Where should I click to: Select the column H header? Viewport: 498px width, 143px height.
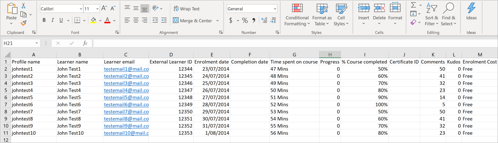coord(330,55)
